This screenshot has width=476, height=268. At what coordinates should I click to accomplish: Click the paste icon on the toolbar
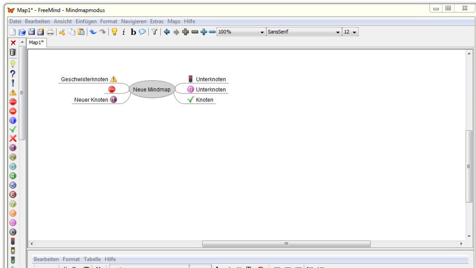click(x=82, y=32)
